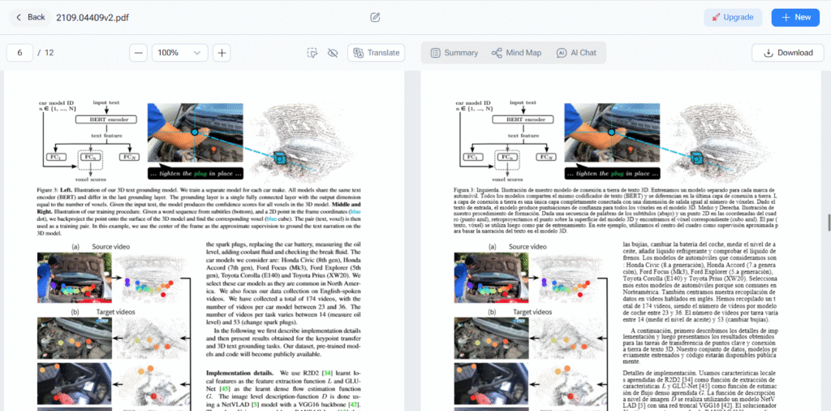Click the Back button
The height and width of the screenshot is (411, 831).
[x=28, y=17]
